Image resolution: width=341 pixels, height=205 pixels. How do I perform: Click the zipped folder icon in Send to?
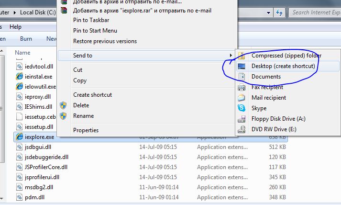[x=242, y=56]
